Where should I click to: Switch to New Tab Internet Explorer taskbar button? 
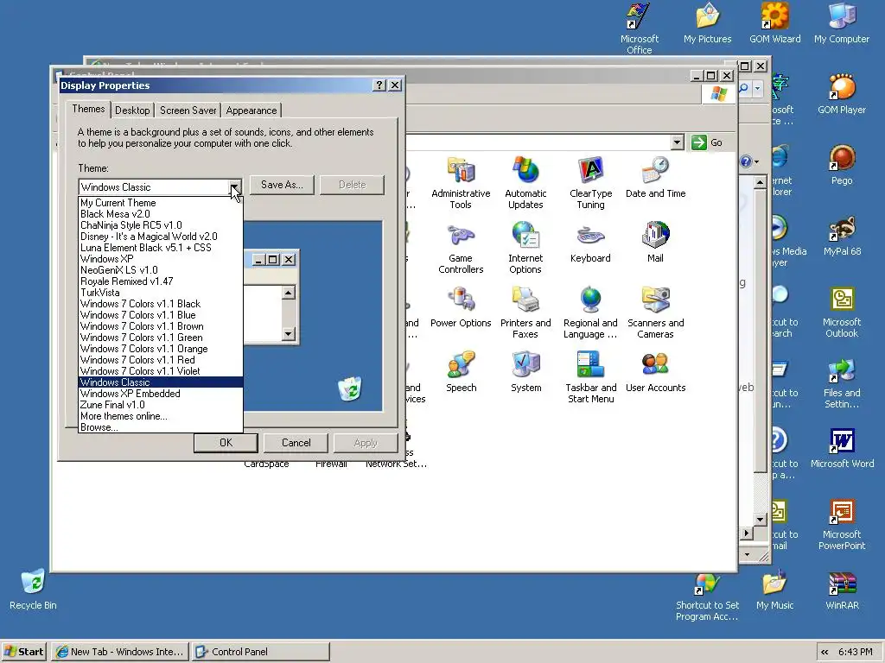(x=119, y=652)
